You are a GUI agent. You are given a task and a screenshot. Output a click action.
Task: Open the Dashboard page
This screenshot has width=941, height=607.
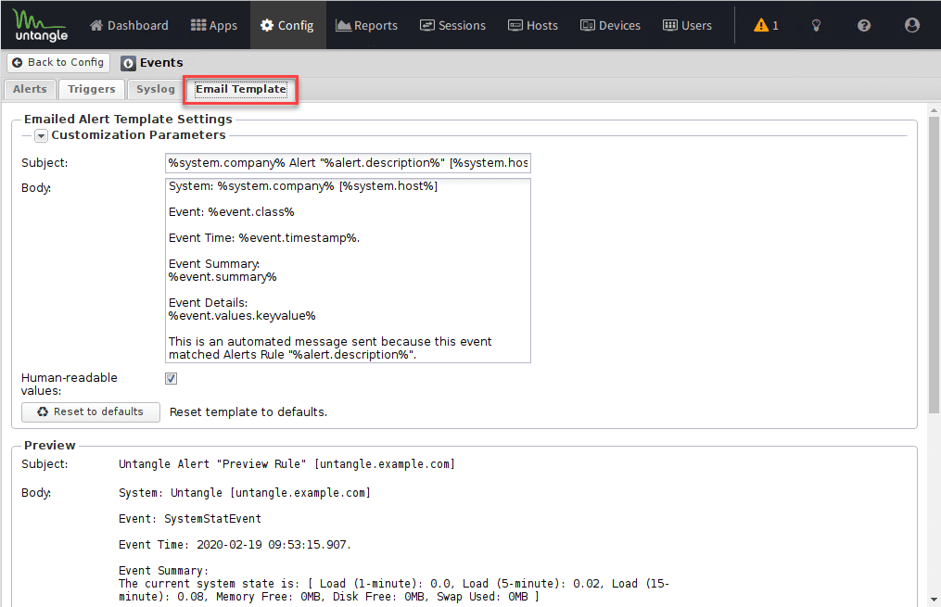(129, 25)
